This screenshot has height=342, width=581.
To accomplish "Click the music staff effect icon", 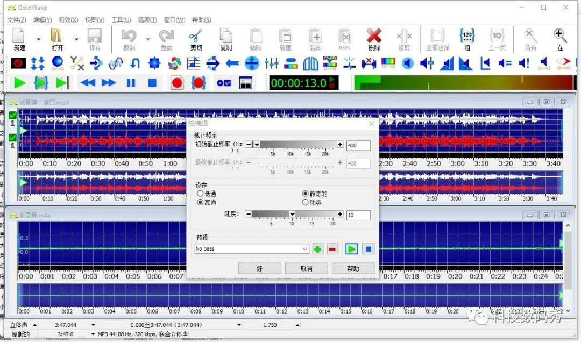I will (194, 63).
